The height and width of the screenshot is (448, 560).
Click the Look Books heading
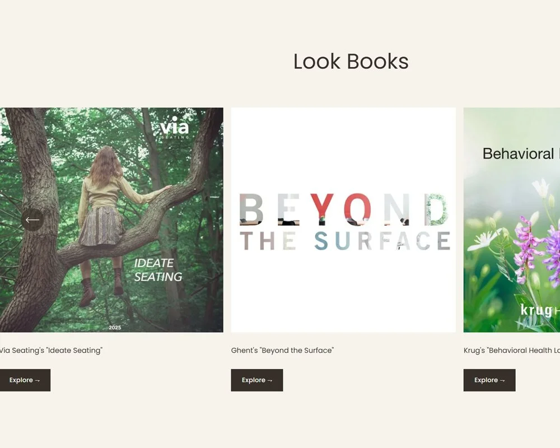(351, 62)
